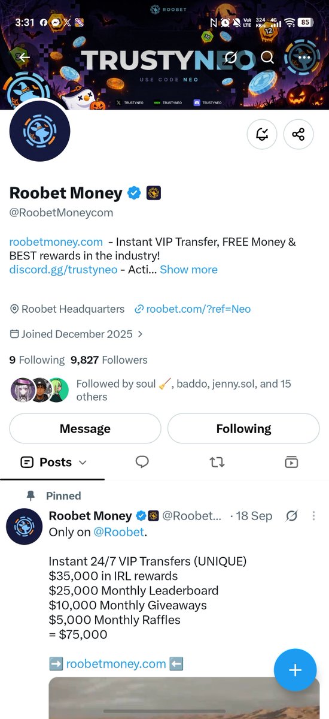Expand the bio with Show more
Image resolution: width=329 pixels, height=719 pixels.
point(188,270)
